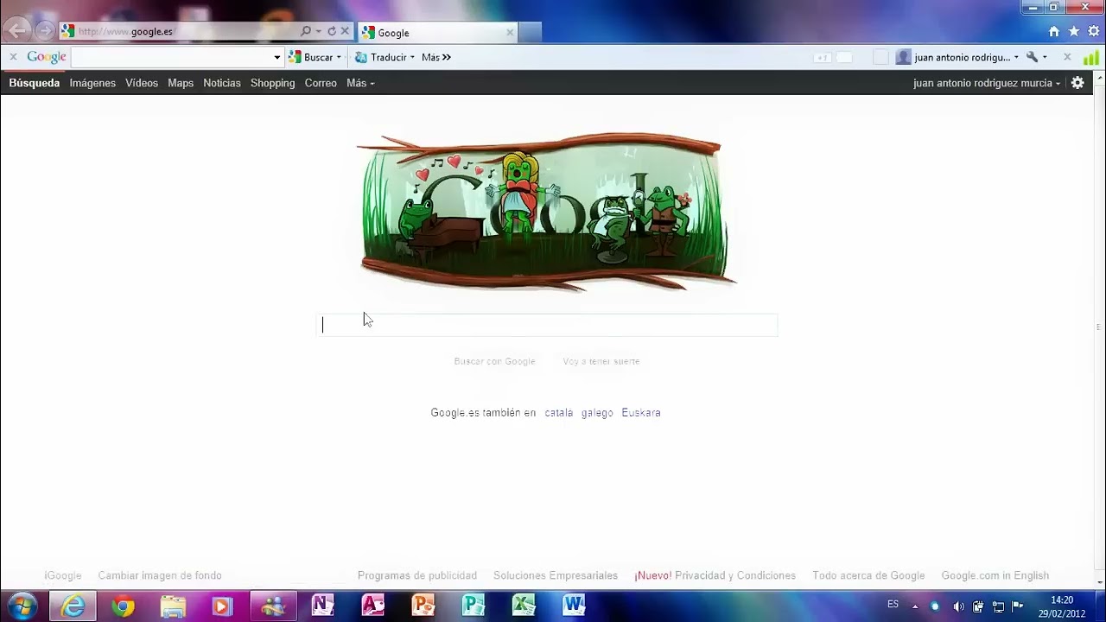Screen dimensions: 1106x622
Task: Expand the Buscar dropdown arrow
Action: pyautogui.click(x=339, y=57)
